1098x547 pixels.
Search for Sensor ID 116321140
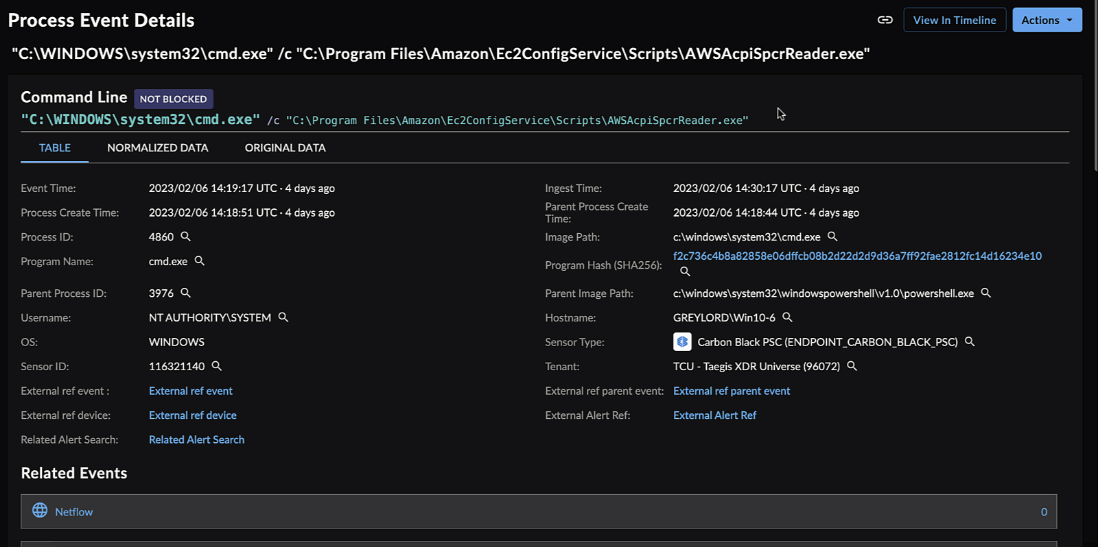click(216, 366)
